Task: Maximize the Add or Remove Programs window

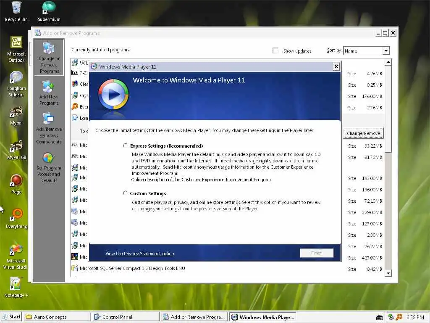Action: 385,33
